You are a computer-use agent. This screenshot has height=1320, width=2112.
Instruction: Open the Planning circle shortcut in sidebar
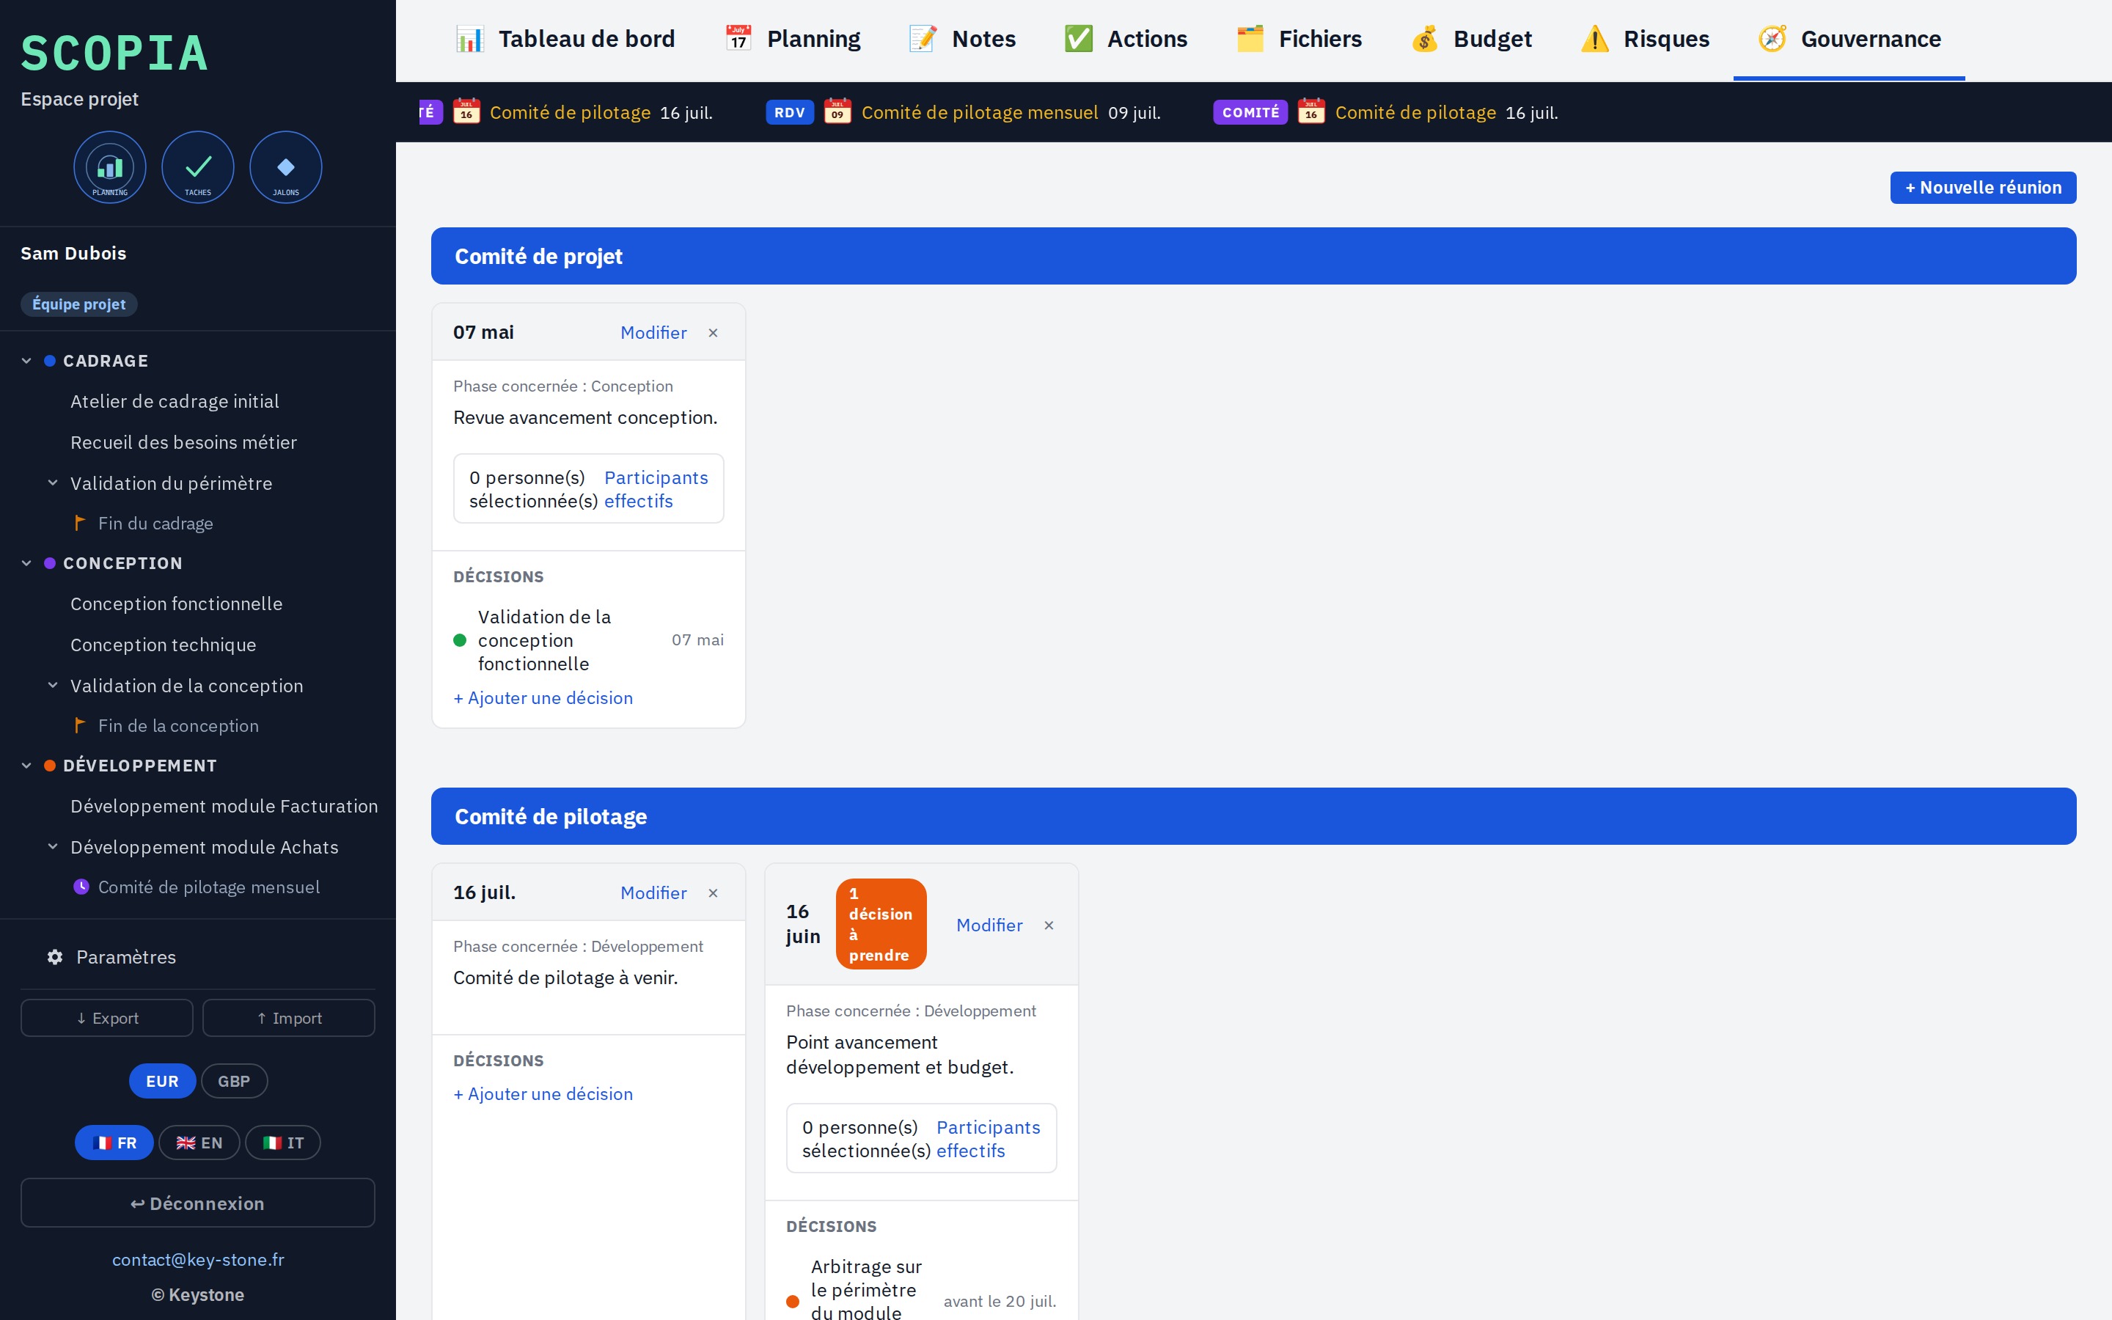click(110, 166)
